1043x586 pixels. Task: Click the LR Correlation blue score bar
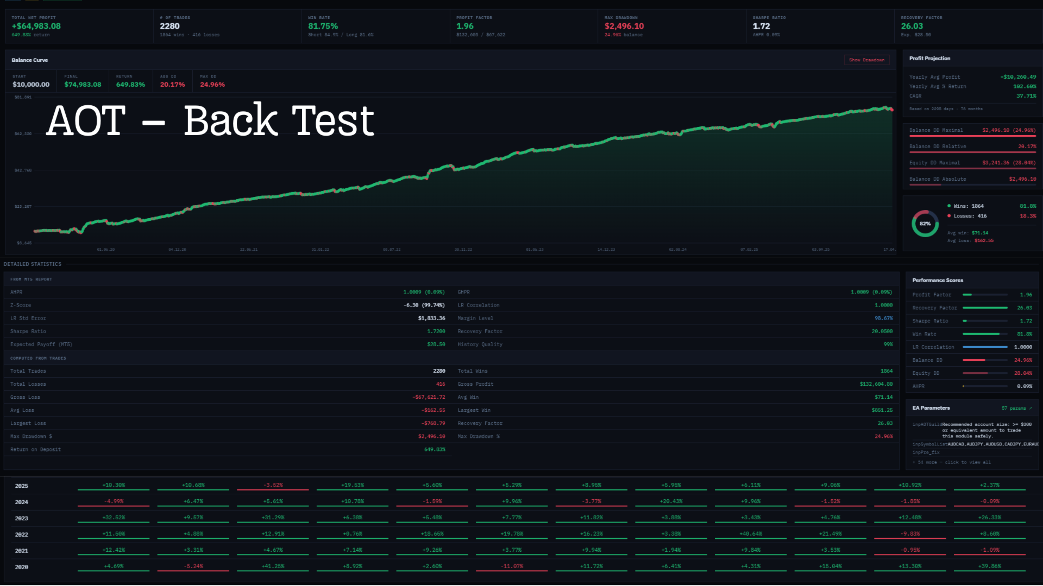(984, 347)
